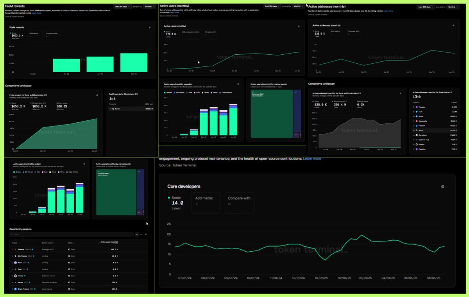Sort by Active users (monthly) column header
Screen dimensions: 469x297
point(109,242)
